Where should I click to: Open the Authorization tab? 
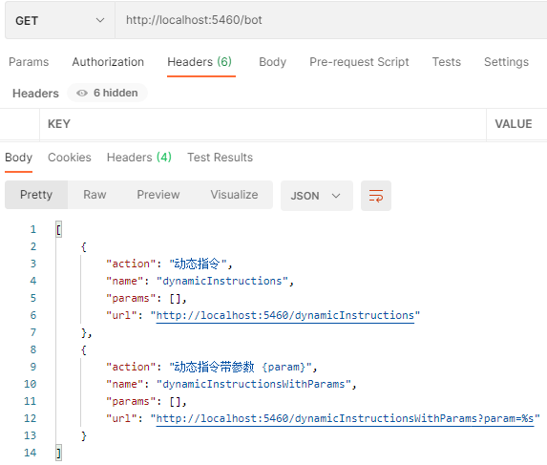point(108,62)
